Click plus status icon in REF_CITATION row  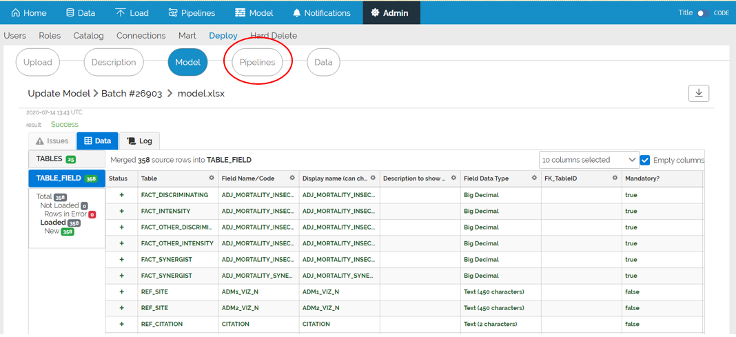pos(121,324)
